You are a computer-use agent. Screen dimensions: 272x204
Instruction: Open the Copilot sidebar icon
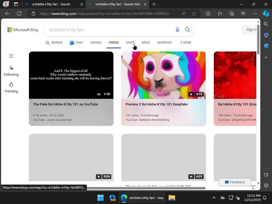coord(266,14)
